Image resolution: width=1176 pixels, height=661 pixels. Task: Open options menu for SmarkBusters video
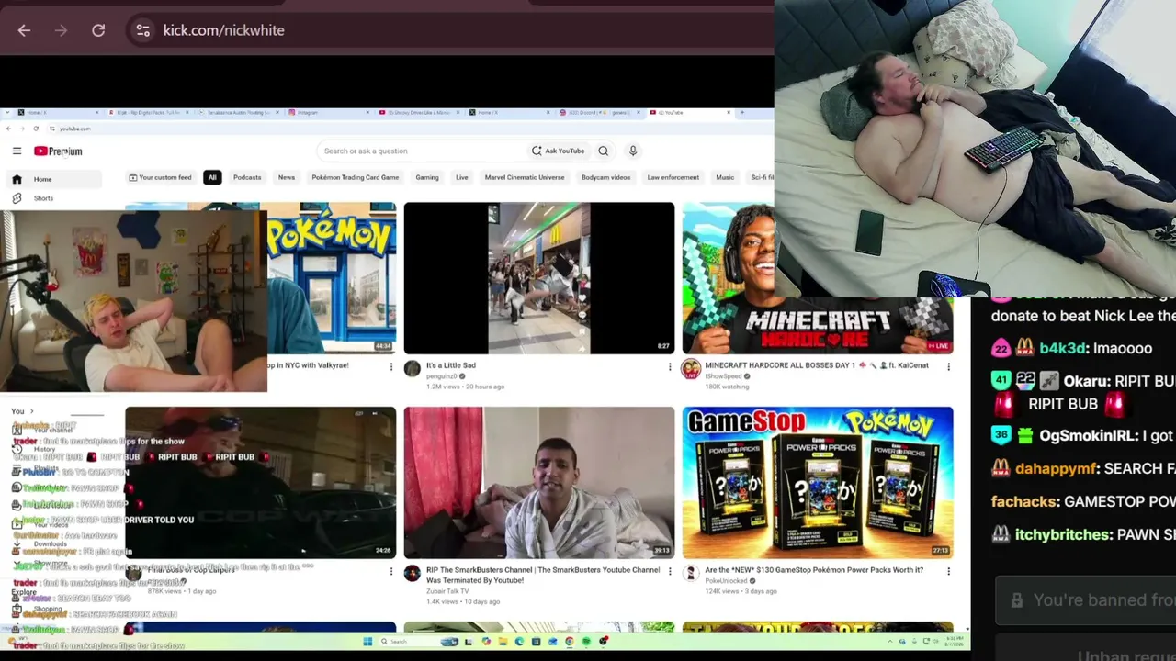(670, 572)
